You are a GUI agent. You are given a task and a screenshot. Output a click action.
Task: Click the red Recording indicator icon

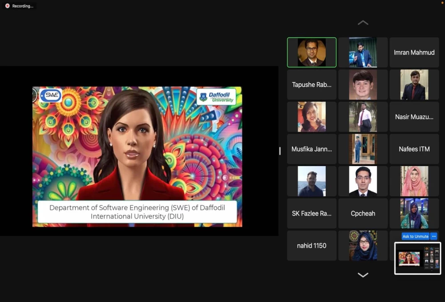[x=7, y=6]
